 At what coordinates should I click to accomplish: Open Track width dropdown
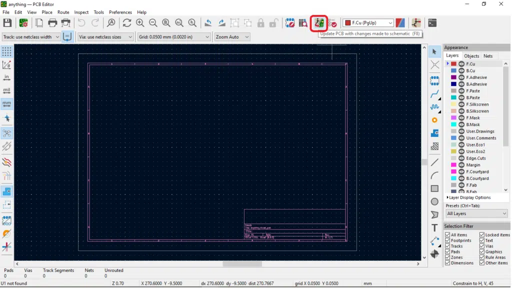point(31,37)
